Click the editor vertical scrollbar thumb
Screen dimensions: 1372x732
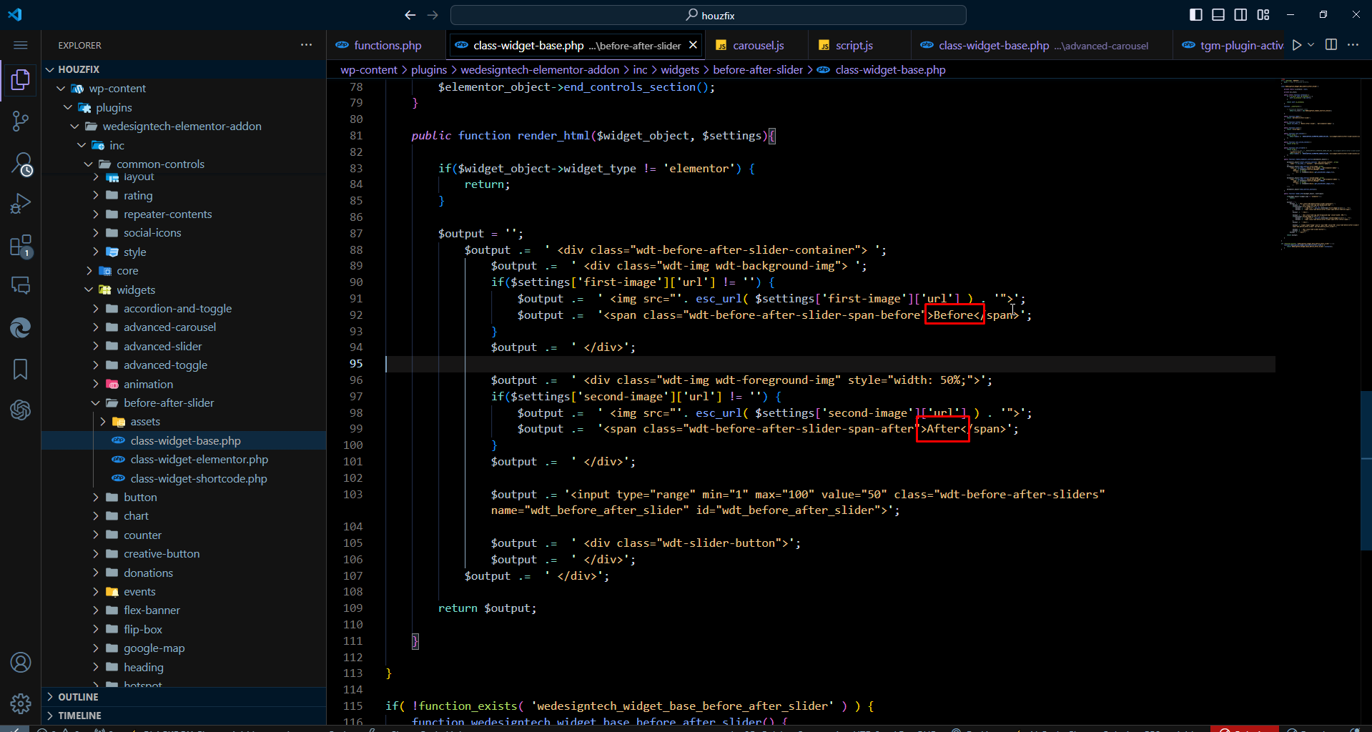click(x=1366, y=470)
